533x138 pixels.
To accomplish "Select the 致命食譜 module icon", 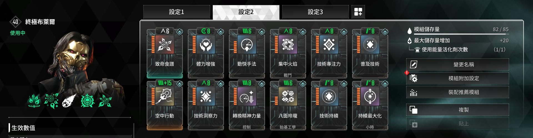I will click(x=164, y=44).
